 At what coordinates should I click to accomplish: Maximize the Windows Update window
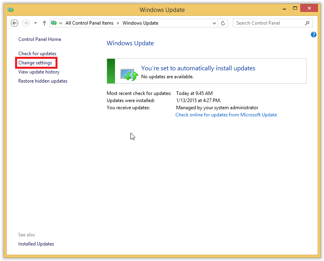295,8
